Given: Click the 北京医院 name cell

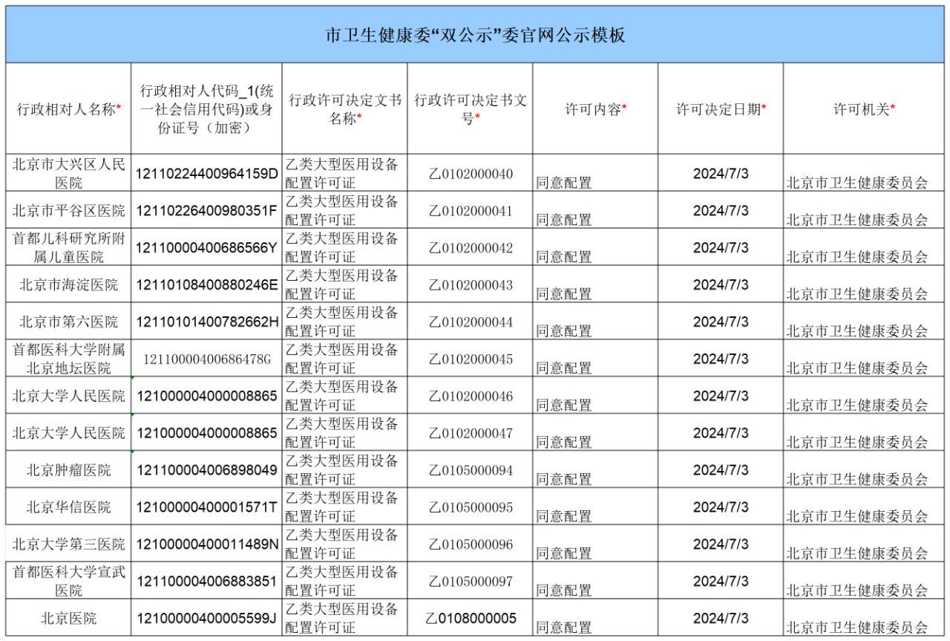Looking at the screenshot, I should tap(68, 618).
